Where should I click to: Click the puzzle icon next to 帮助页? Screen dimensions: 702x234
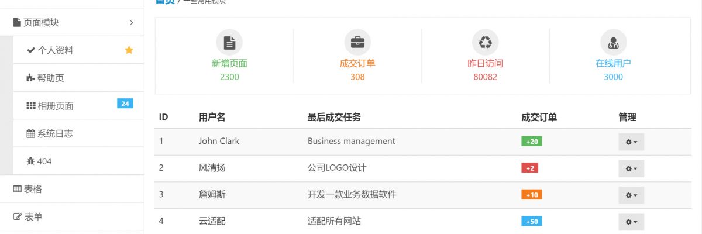pos(31,78)
